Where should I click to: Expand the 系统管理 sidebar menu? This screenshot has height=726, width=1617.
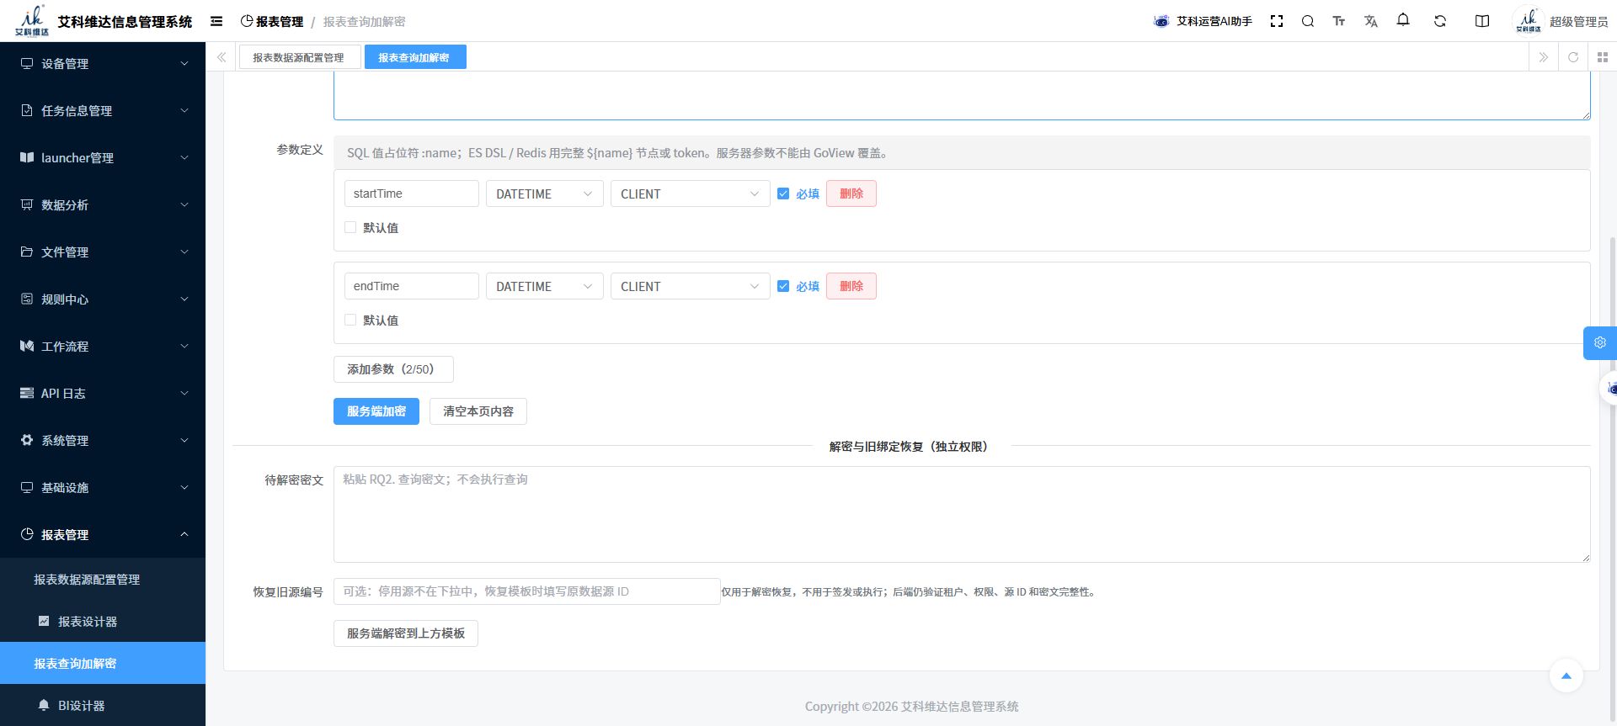pyautogui.click(x=103, y=440)
